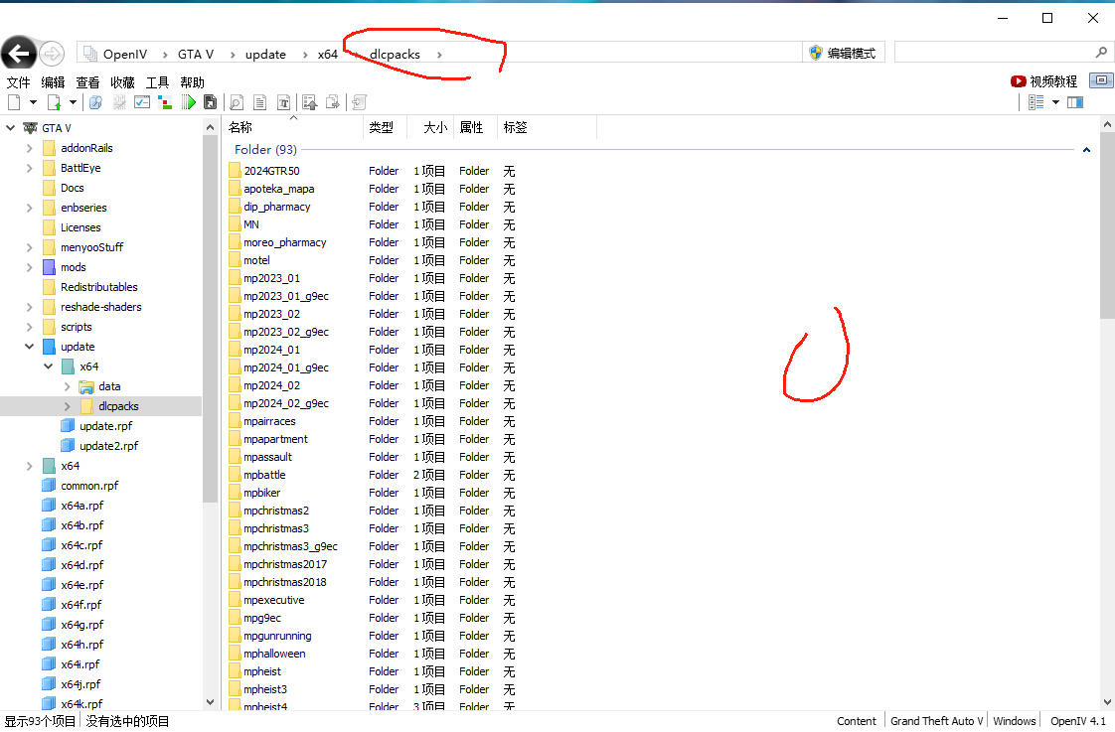The width and height of the screenshot is (1115, 732).
Task: Click the greyed scroll document toolbar icon
Action: pyautogui.click(x=359, y=102)
